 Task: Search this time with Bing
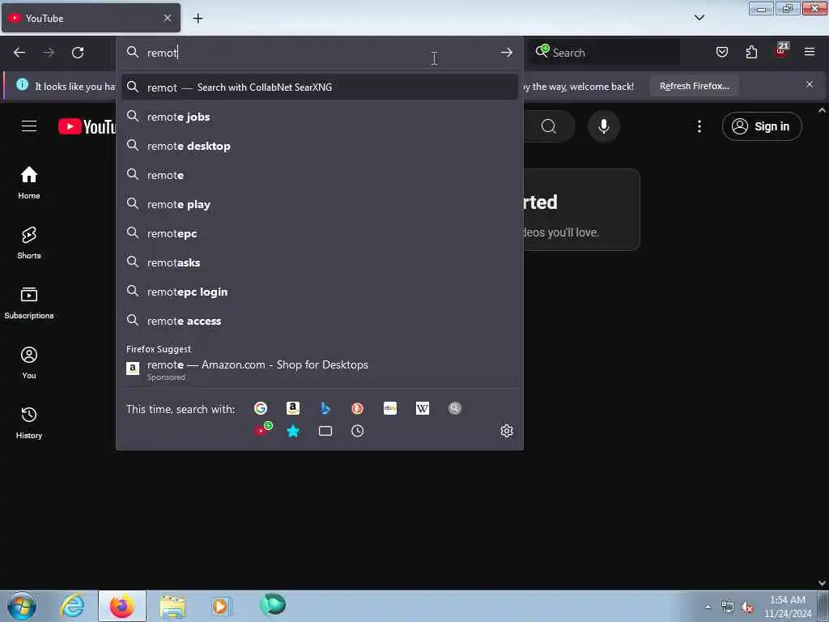[325, 408]
